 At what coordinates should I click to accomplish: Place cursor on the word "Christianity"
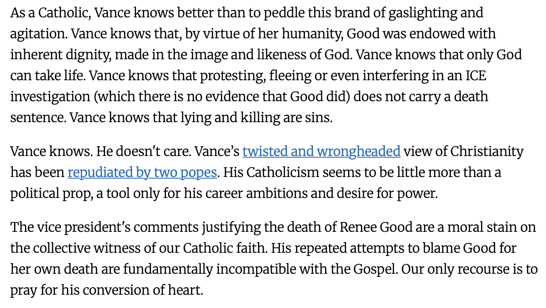pos(487,152)
